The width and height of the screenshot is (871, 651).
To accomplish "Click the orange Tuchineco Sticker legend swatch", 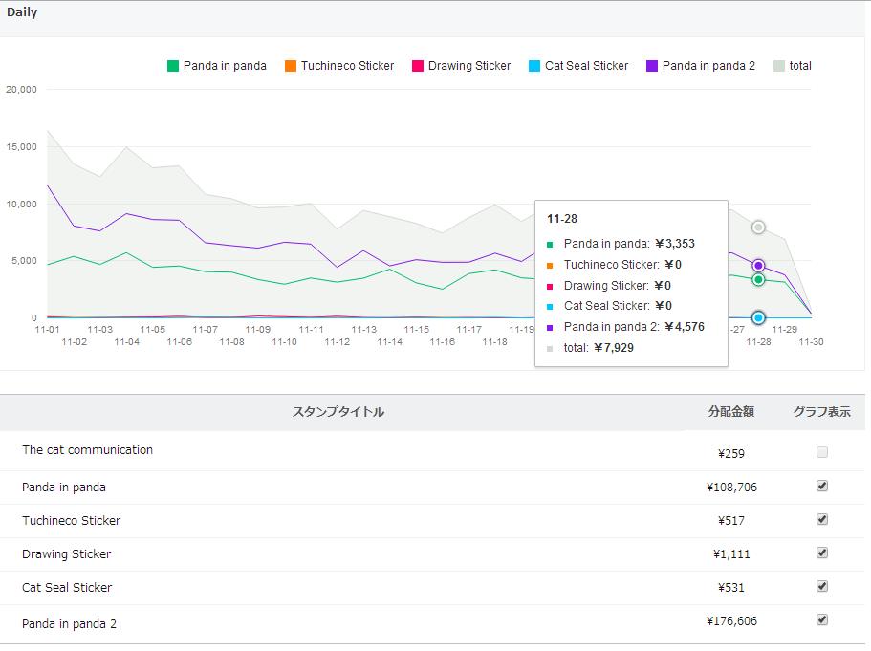I will tap(291, 66).
